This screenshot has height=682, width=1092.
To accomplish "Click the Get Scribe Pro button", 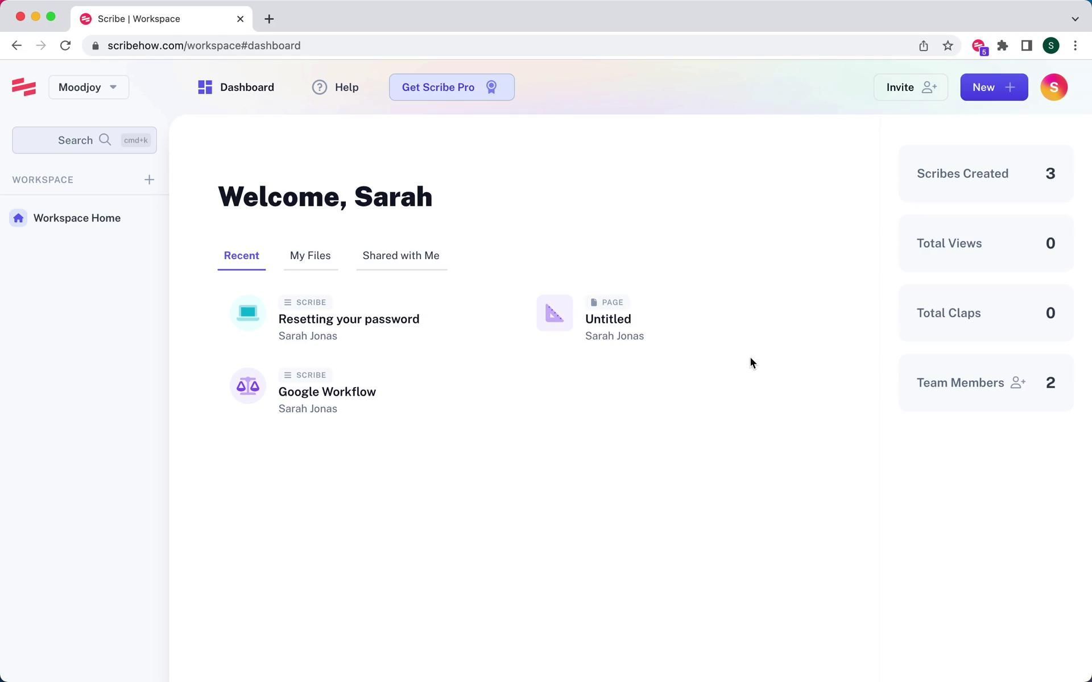I will [x=451, y=87].
